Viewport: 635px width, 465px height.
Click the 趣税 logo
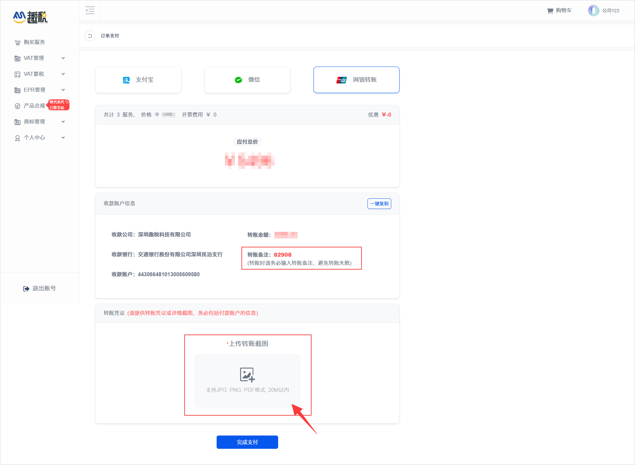(x=30, y=17)
